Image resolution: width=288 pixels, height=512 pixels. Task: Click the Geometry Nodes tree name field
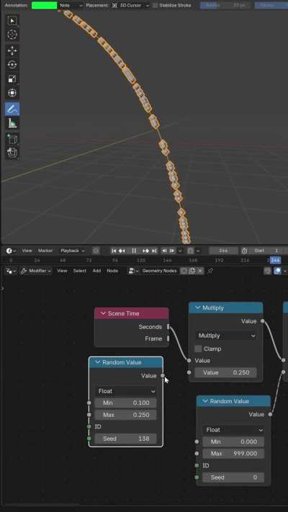(160, 271)
